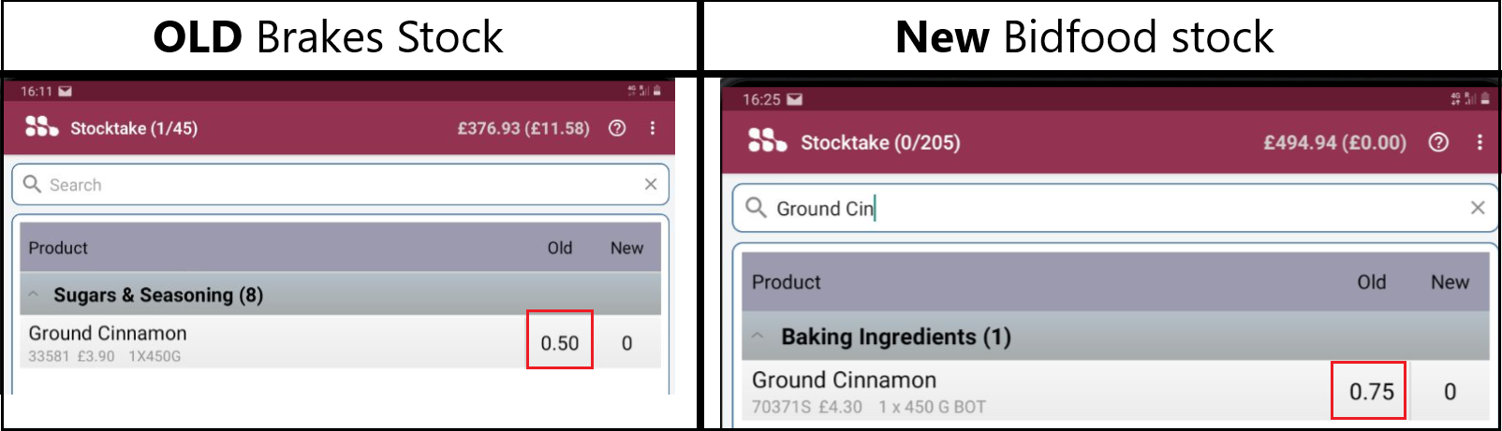Select old quantity 0.50 for Ground Cinnamon

pos(559,343)
